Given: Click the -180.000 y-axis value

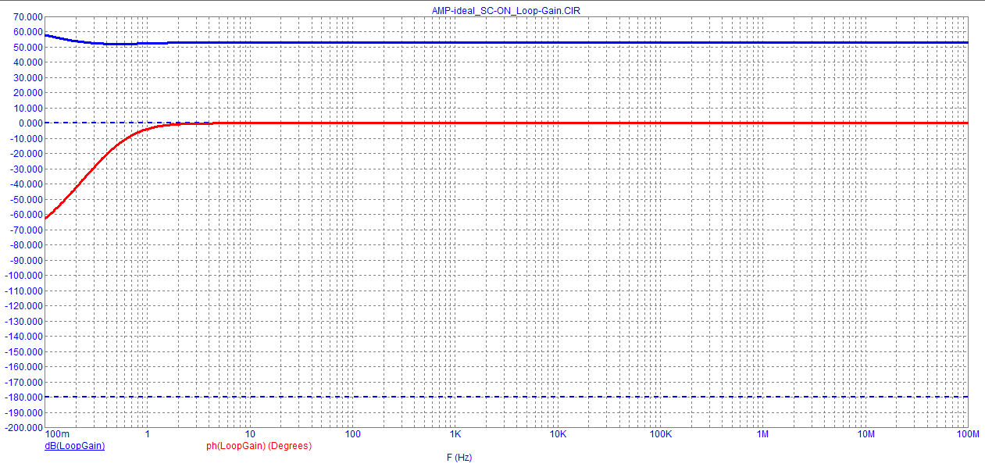Looking at the screenshot, I should 23,397.
